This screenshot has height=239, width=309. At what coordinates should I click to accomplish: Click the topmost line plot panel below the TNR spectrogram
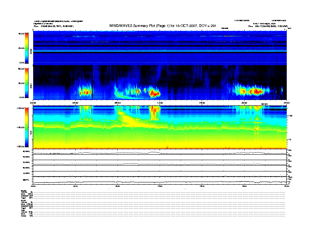[x=160, y=152]
